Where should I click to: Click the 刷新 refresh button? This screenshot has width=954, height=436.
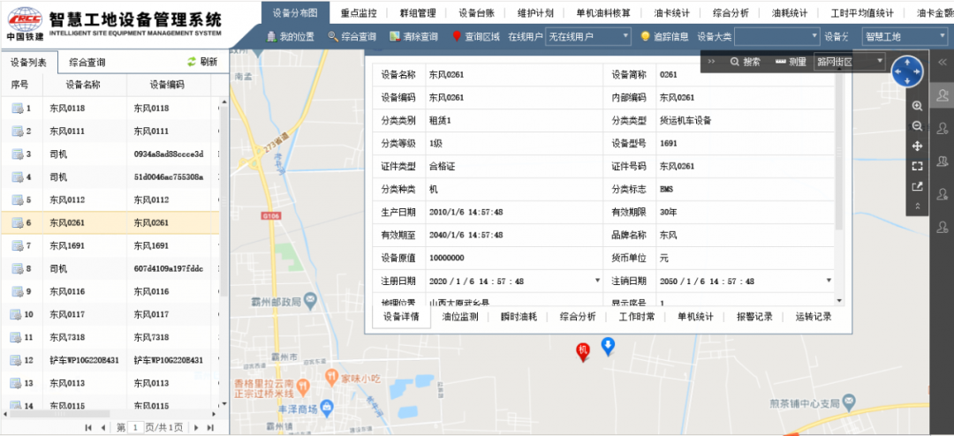pyautogui.click(x=202, y=62)
